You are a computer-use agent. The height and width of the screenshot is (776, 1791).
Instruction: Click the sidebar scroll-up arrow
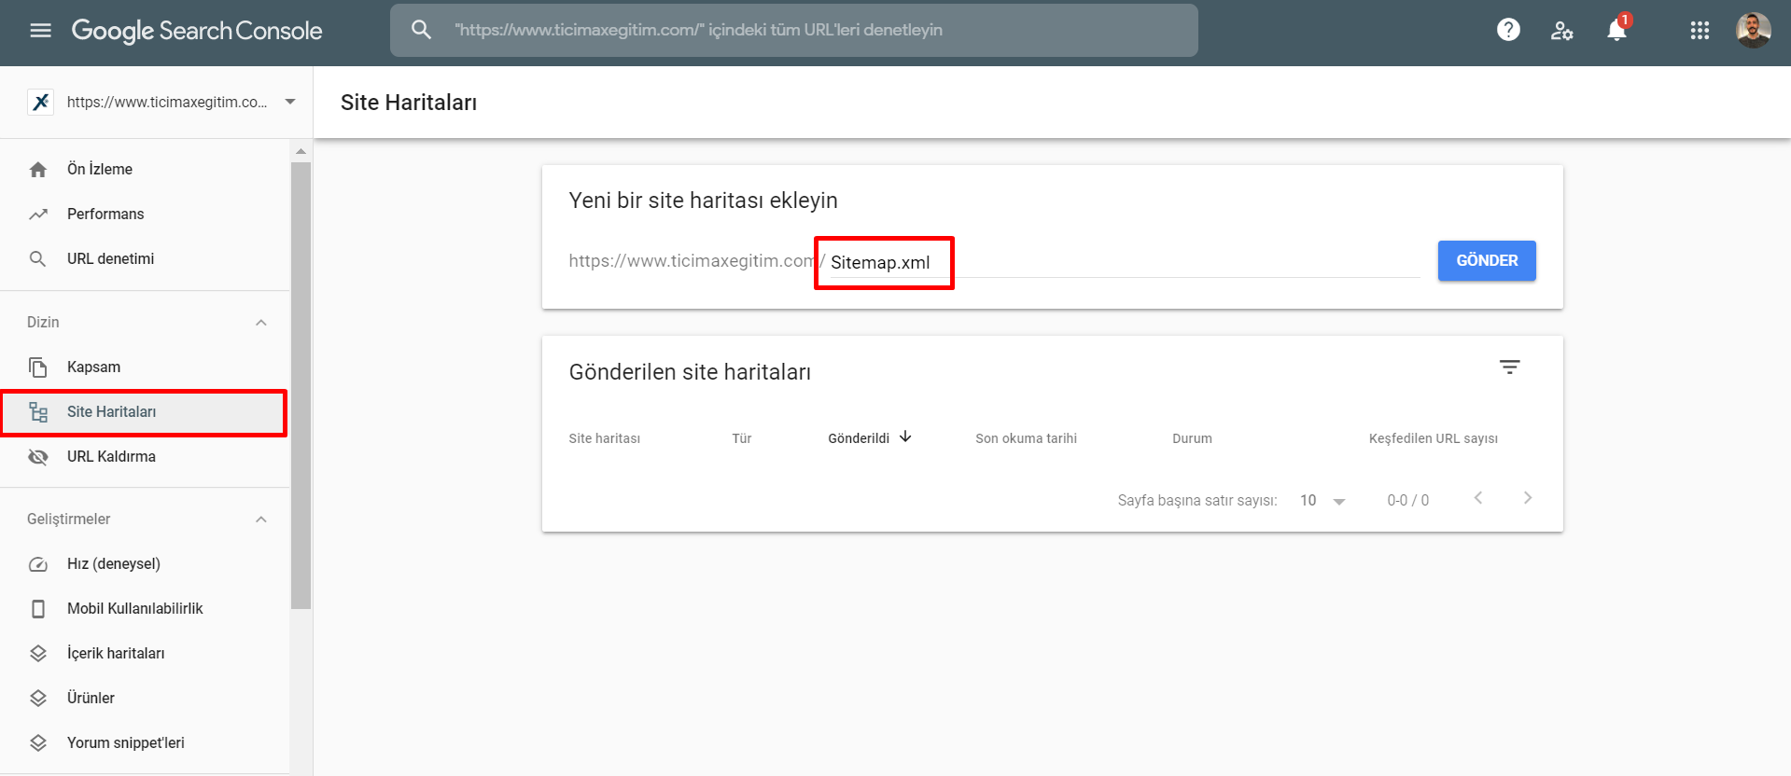coord(301,151)
